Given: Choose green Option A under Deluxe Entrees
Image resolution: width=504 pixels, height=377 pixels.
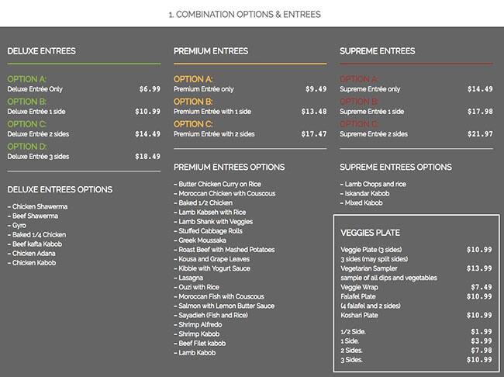Looking at the screenshot, I should point(27,79).
